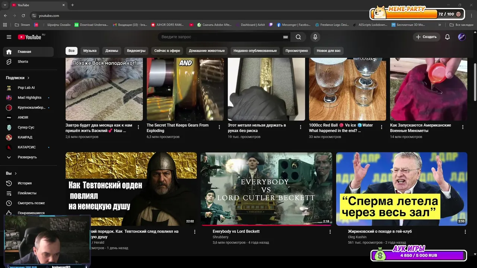This screenshot has width=477, height=268.
Task: Reload the browser page
Action: tap(23, 16)
